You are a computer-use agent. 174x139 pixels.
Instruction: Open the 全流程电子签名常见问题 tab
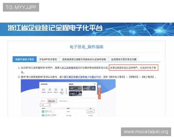[x=124, y=59]
